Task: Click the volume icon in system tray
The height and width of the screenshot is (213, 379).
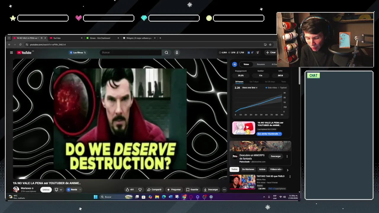Action: (x=284, y=197)
